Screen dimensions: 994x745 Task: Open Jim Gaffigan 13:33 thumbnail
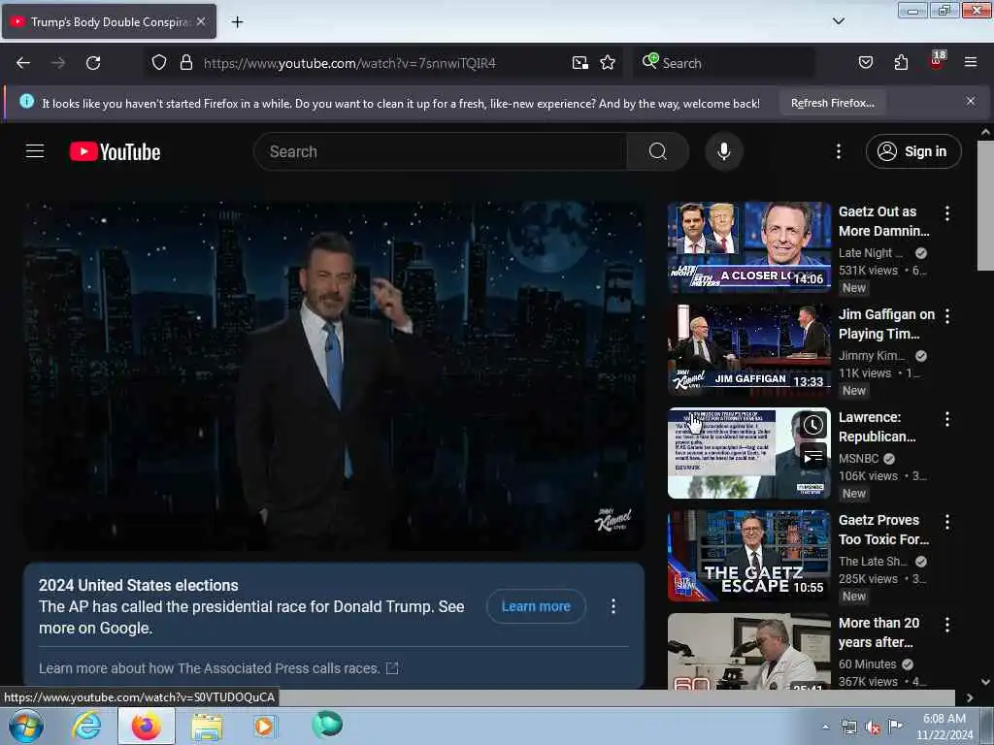[748, 349]
